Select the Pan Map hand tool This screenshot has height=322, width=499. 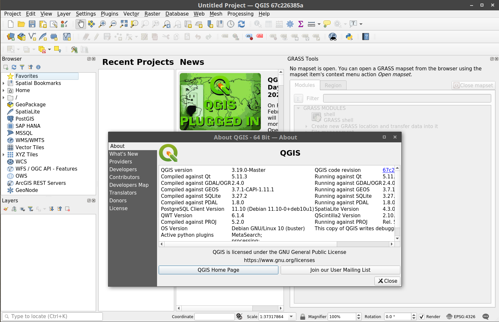pyautogui.click(x=81, y=24)
